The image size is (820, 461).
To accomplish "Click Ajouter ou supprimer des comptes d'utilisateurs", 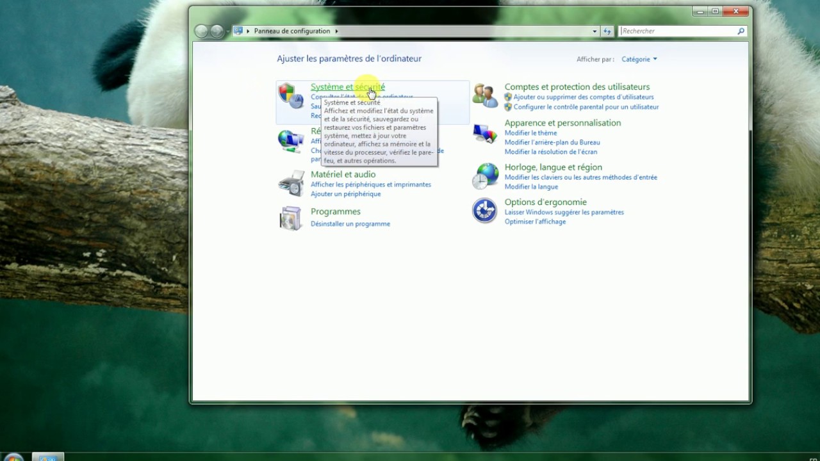I will coord(584,97).
